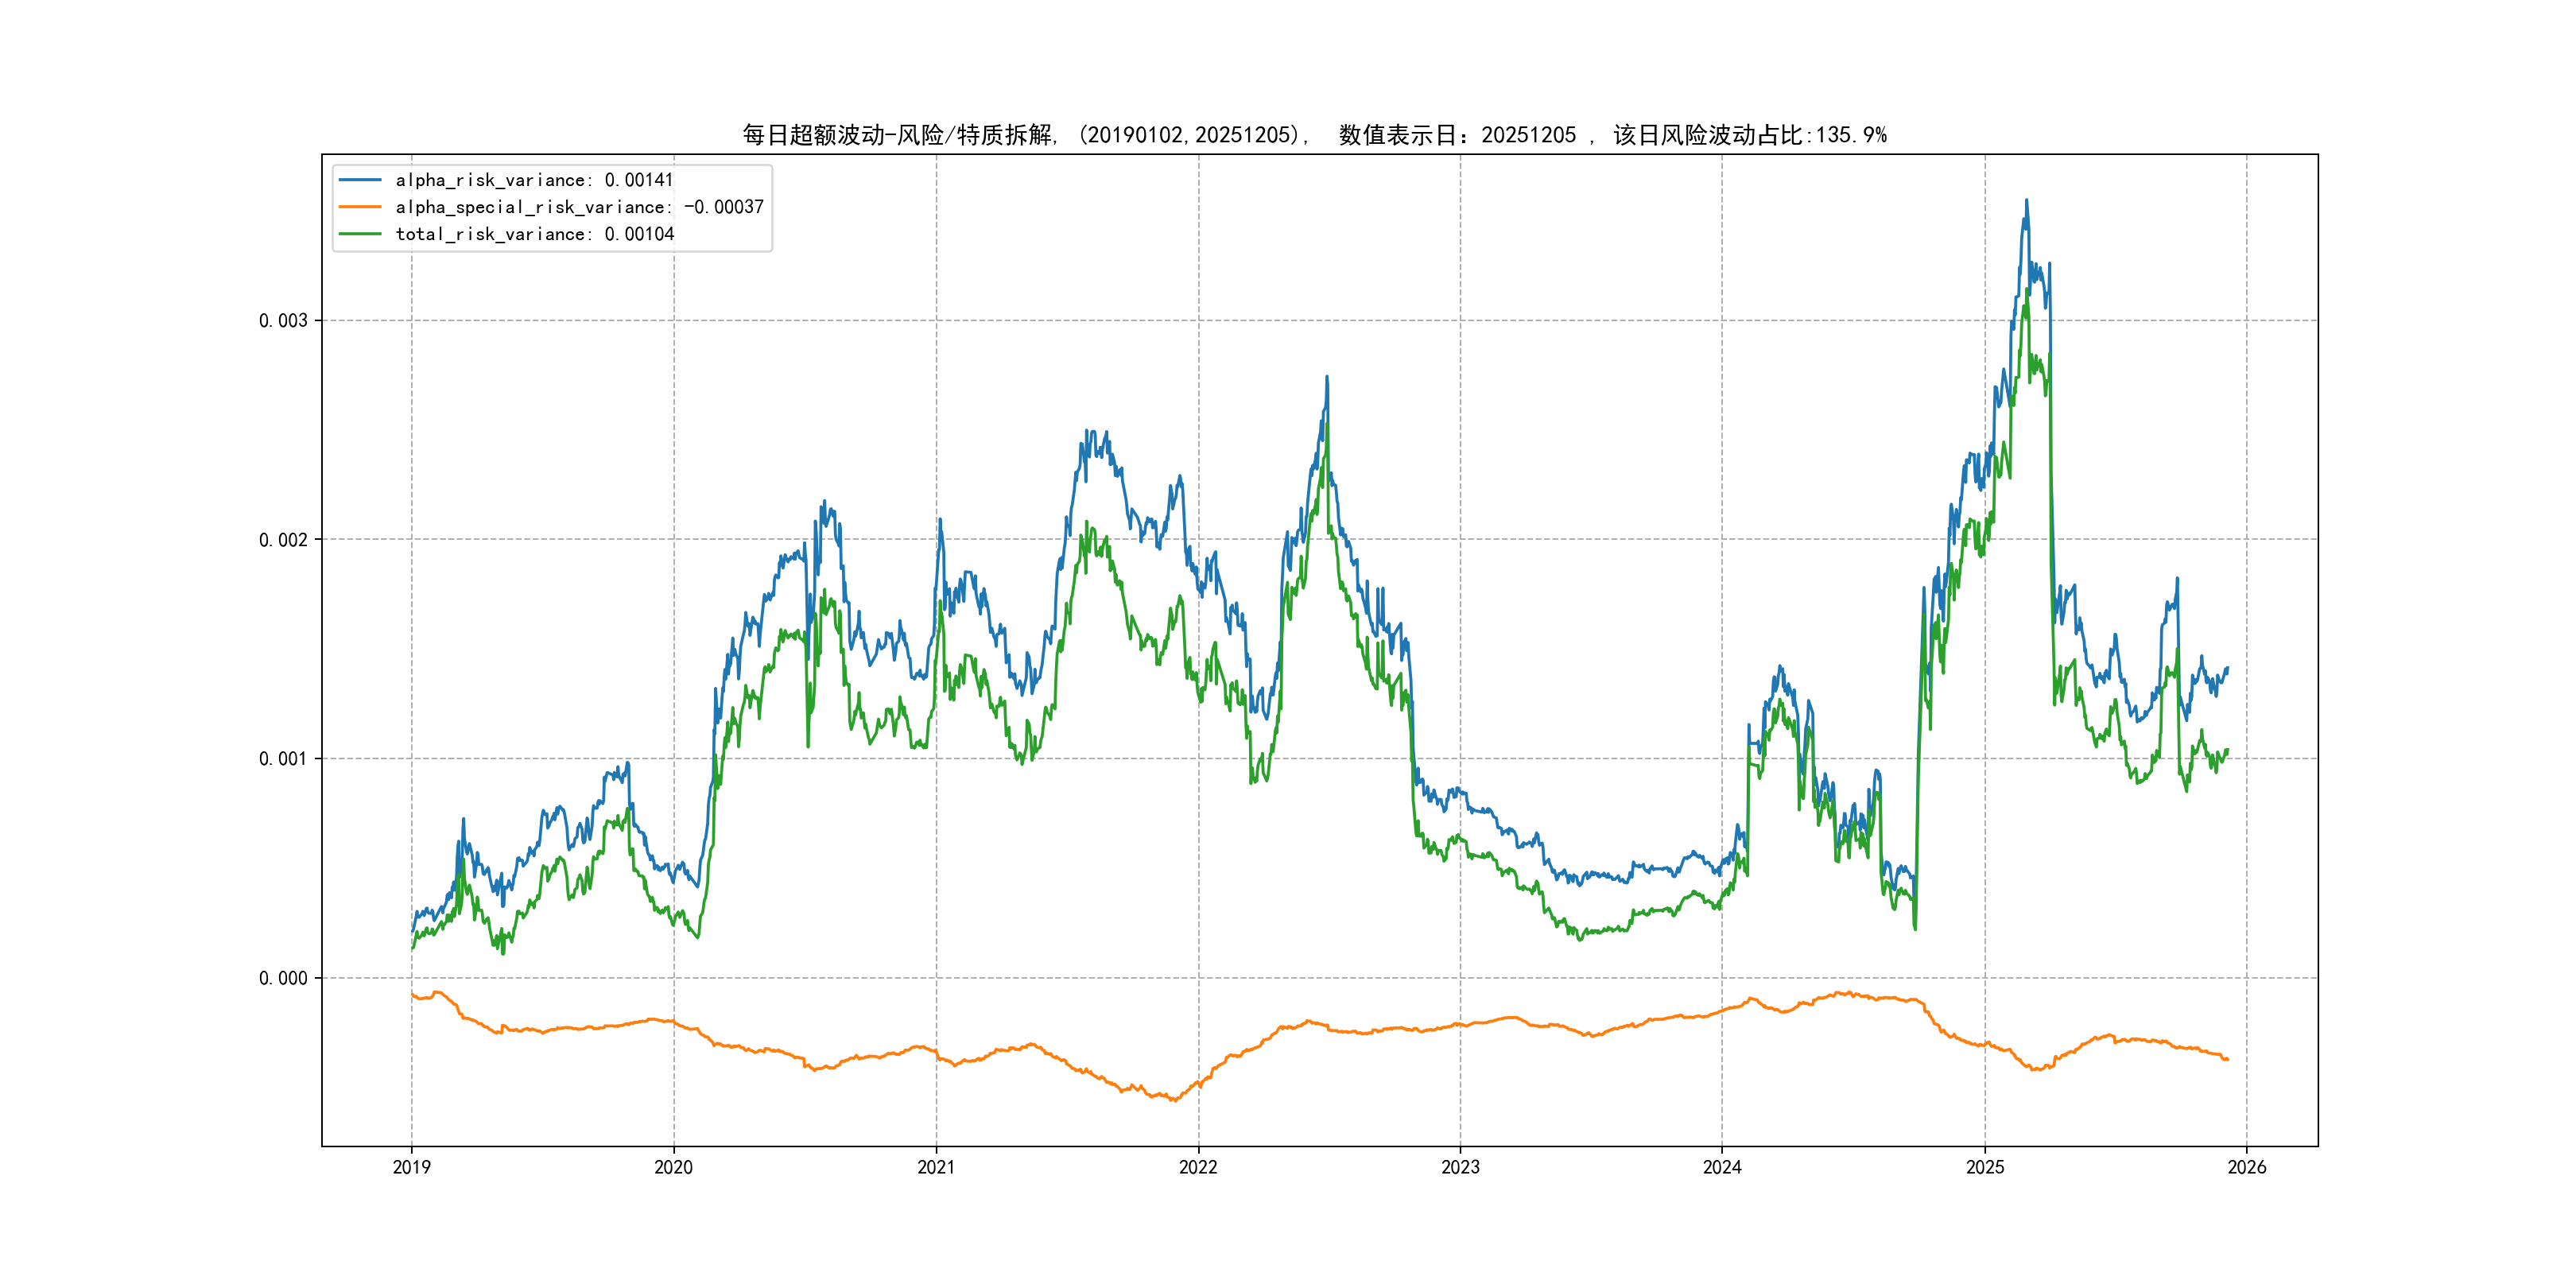The height and width of the screenshot is (1288, 2576).
Task: Click the 2026 x-axis tick label
Action: click(x=2247, y=1167)
